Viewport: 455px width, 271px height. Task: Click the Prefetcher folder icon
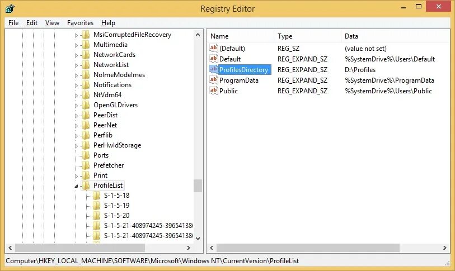pyautogui.click(x=86, y=165)
